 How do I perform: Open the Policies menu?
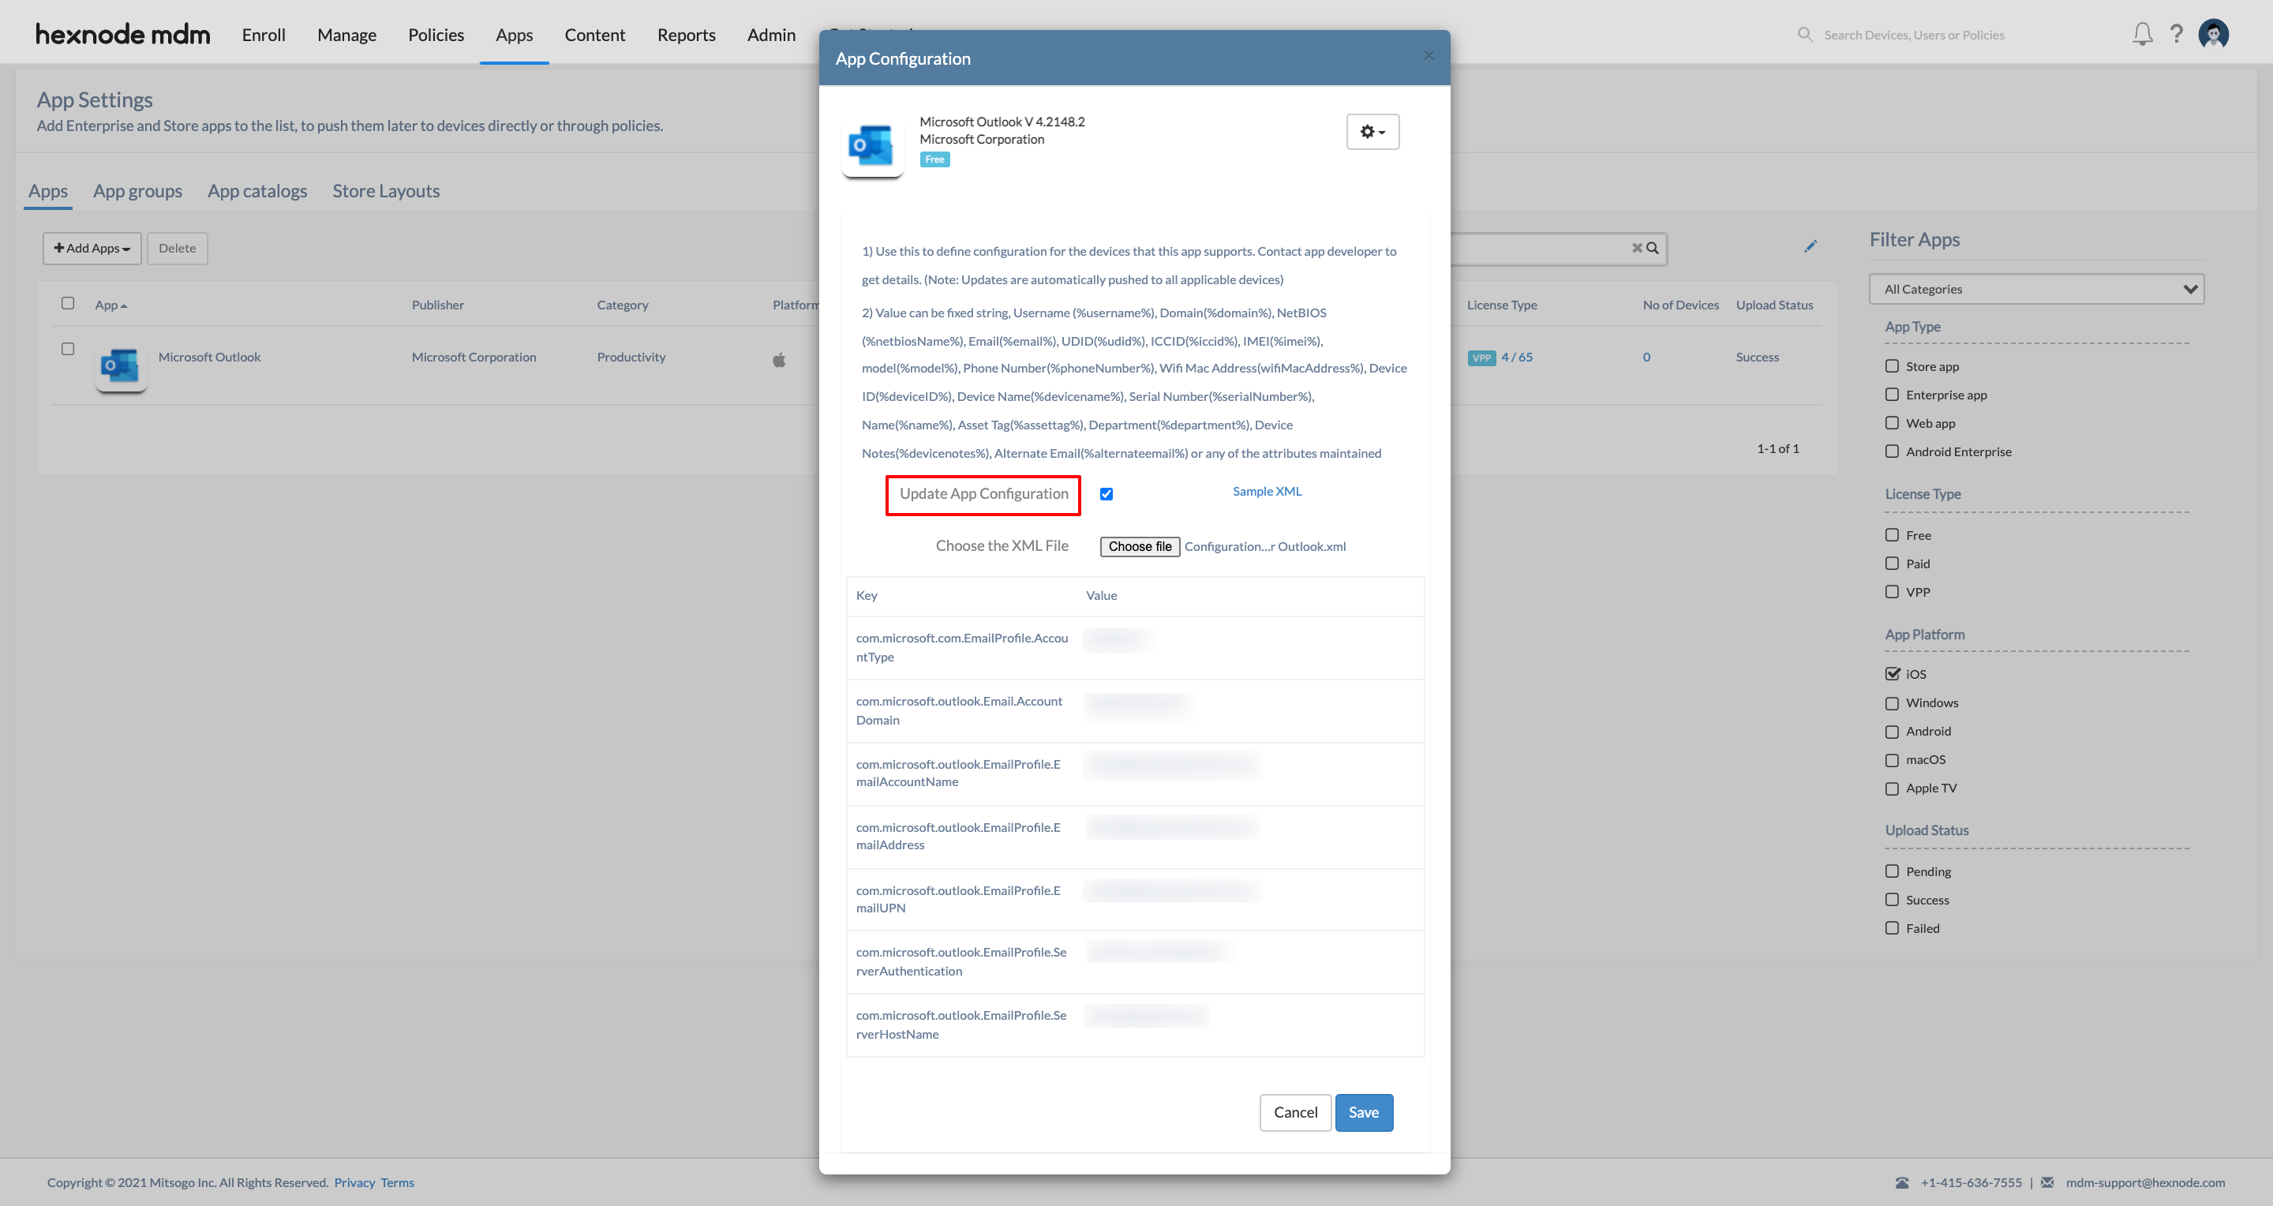pyautogui.click(x=436, y=35)
